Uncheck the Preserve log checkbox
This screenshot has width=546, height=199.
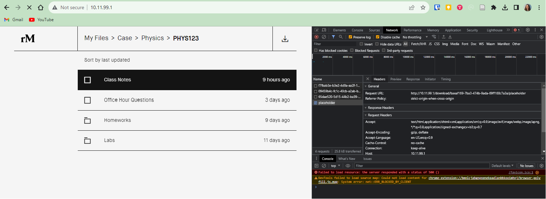click(x=350, y=37)
